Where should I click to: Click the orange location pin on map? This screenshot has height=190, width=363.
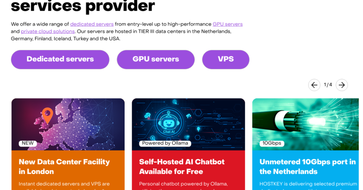coord(47,116)
